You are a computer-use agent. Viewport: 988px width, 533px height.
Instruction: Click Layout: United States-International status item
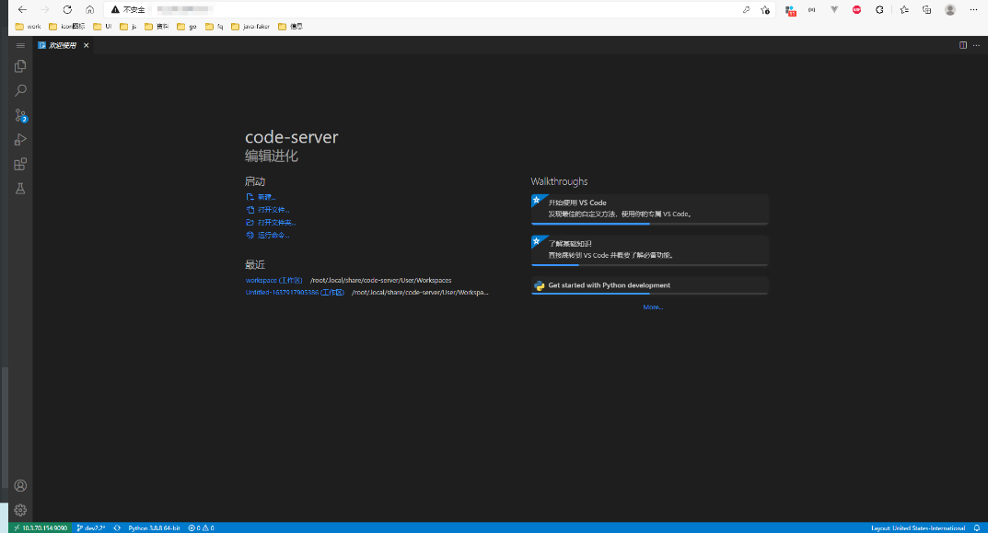918,528
